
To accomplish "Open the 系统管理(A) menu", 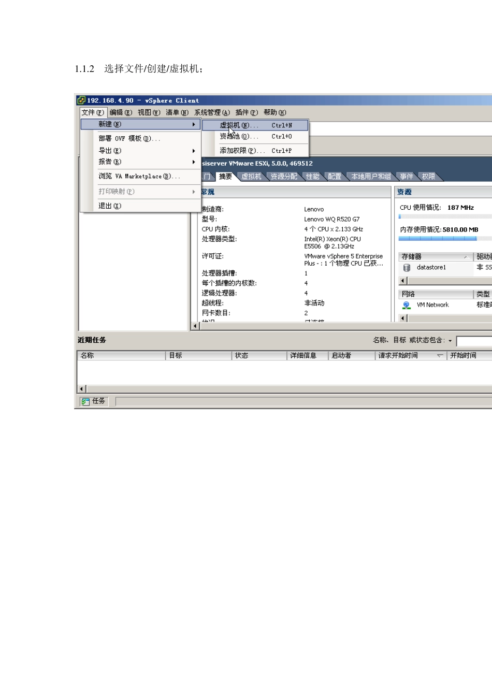I will (212, 112).
